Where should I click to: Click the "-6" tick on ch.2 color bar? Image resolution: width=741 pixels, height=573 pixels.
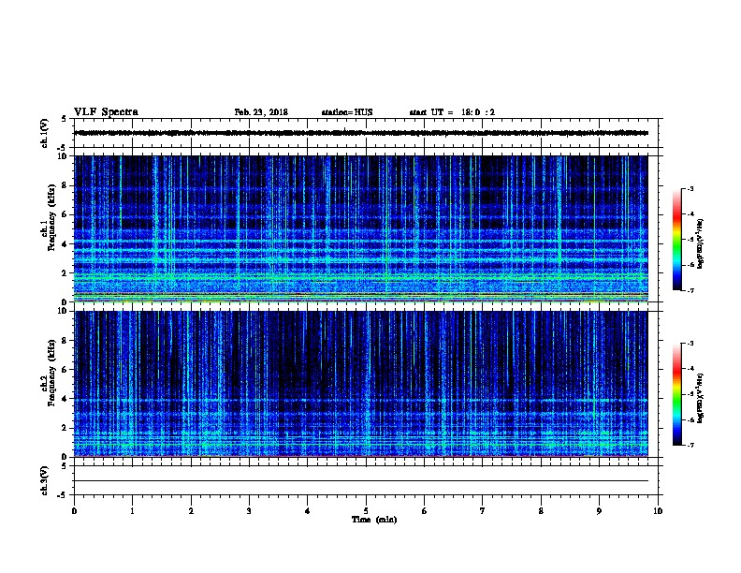pyautogui.click(x=690, y=419)
